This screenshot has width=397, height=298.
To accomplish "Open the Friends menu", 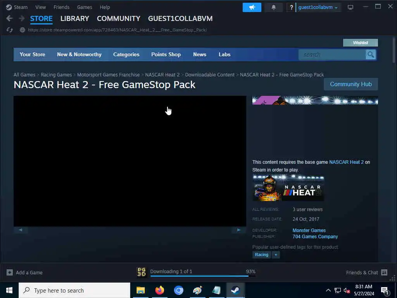I will click(62, 7).
